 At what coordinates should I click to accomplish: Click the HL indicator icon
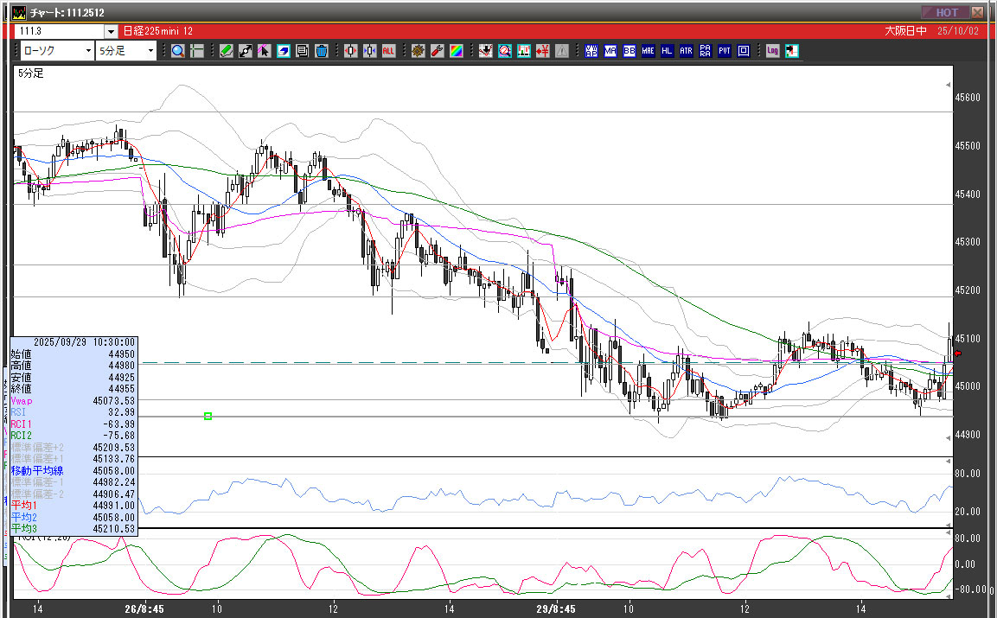point(667,51)
